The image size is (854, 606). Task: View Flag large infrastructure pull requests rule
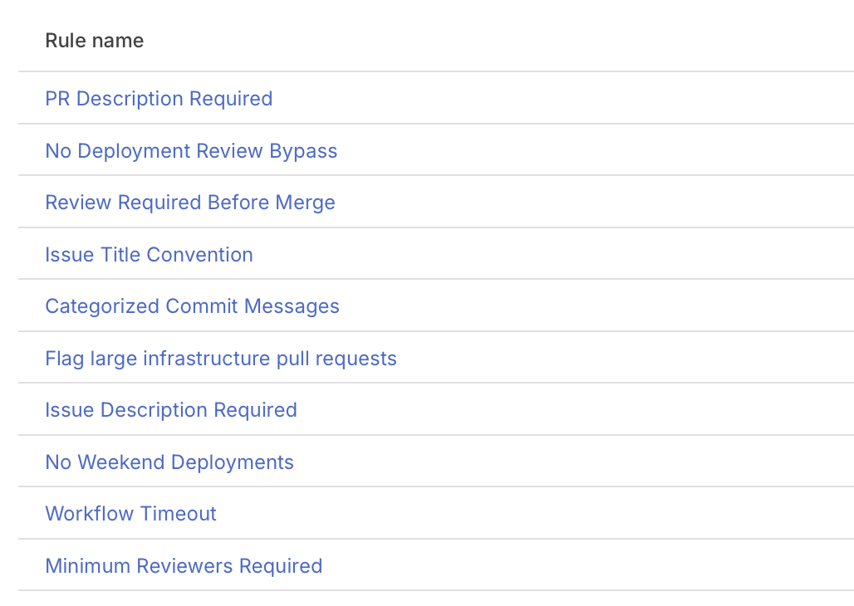(221, 359)
